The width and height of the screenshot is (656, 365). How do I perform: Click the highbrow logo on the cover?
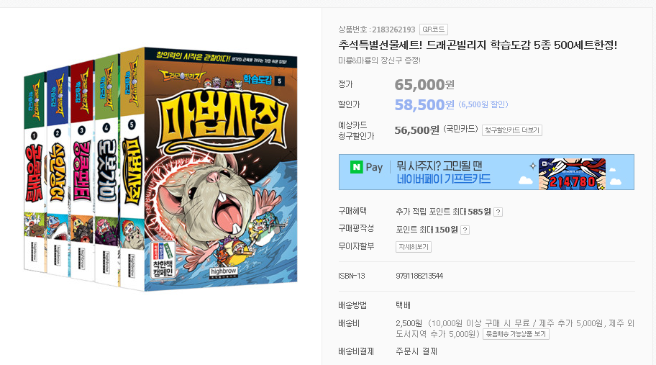point(224,273)
